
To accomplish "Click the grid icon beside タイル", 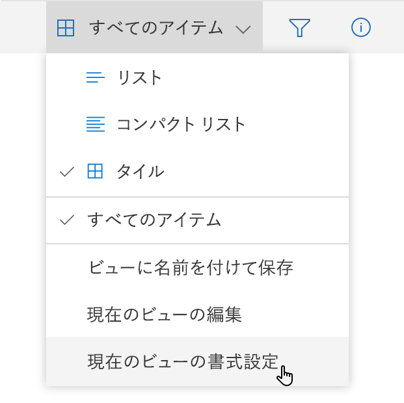I will [95, 171].
